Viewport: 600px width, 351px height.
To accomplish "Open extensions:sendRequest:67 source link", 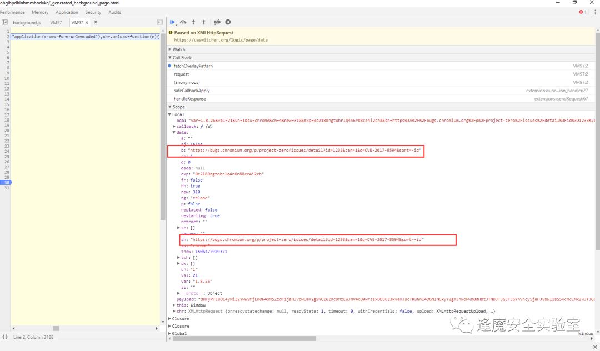I will tap(561, 99).
